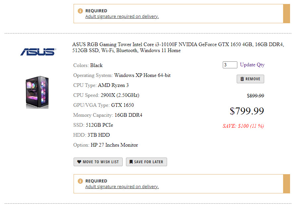Viewport: 300px width, 208px height.
Task: Open top Adult signature required on delivery link
Action: [122, 17]
